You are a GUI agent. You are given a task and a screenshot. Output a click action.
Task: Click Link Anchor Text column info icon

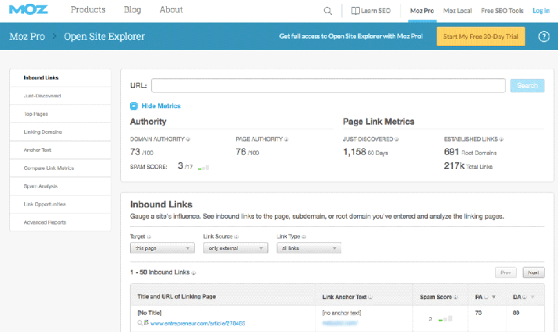(x=370, y=297)
